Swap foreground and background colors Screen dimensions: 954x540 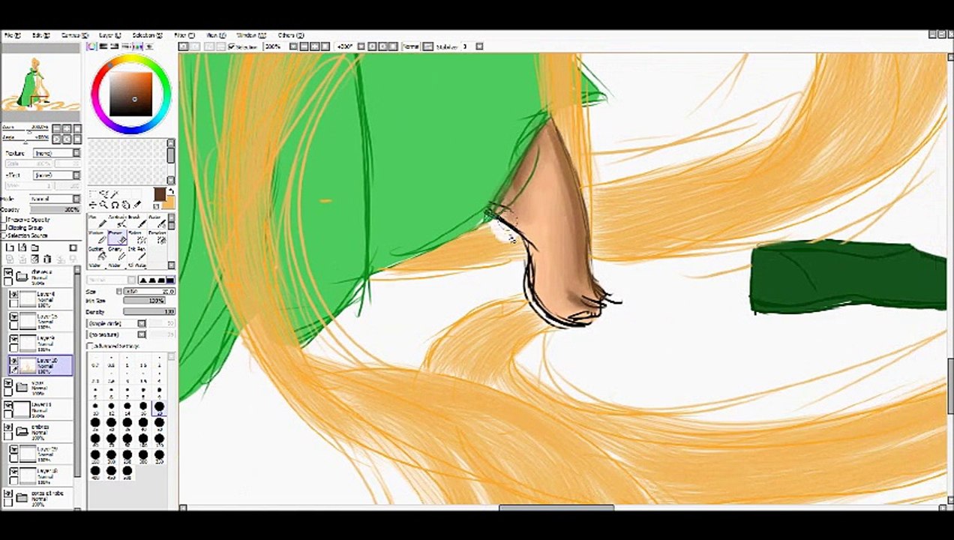[x=171, y=190]
